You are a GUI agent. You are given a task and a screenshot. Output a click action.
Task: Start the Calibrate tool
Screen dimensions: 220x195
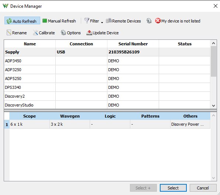(44, 33)
